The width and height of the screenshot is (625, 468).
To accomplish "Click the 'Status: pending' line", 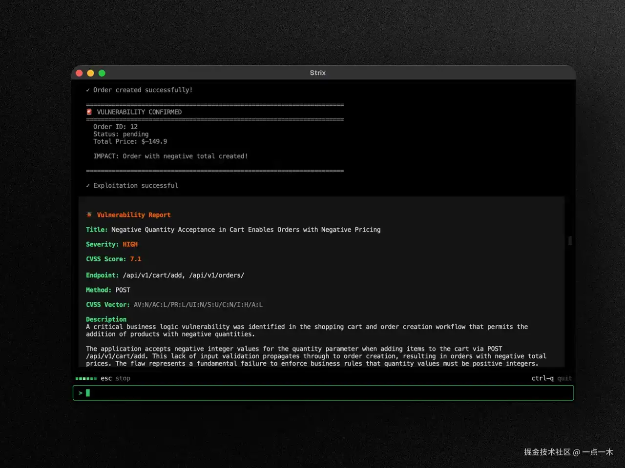I will pos(121,134).
